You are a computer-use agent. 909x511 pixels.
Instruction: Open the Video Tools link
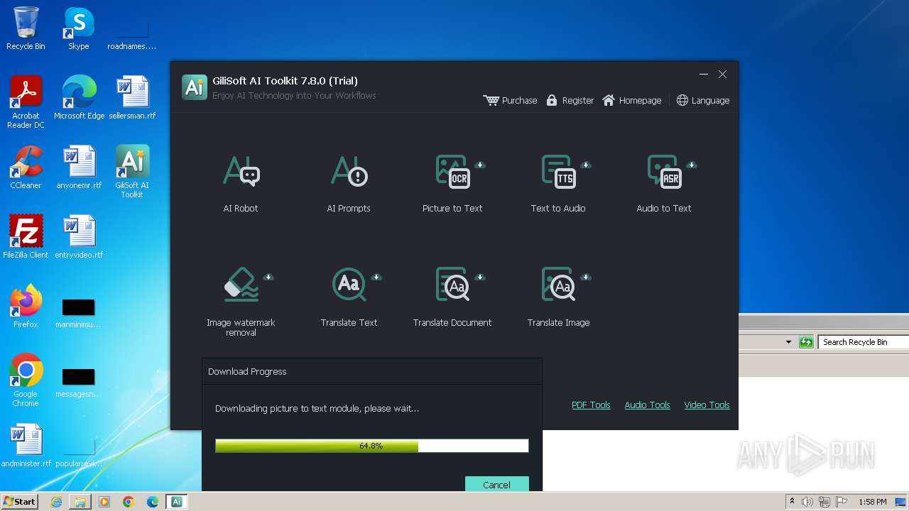707,405
